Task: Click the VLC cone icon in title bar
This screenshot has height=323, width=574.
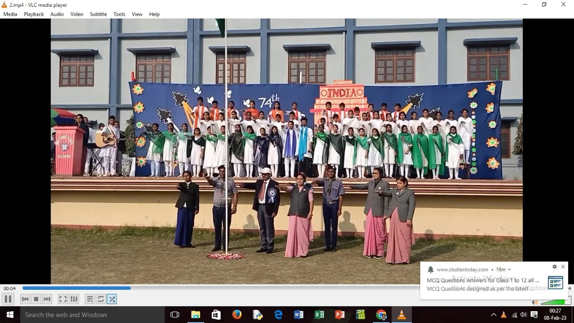Action: (x=4, y=5)
